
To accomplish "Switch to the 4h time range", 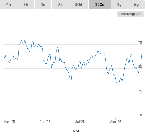I will click(x=9, y=5).
